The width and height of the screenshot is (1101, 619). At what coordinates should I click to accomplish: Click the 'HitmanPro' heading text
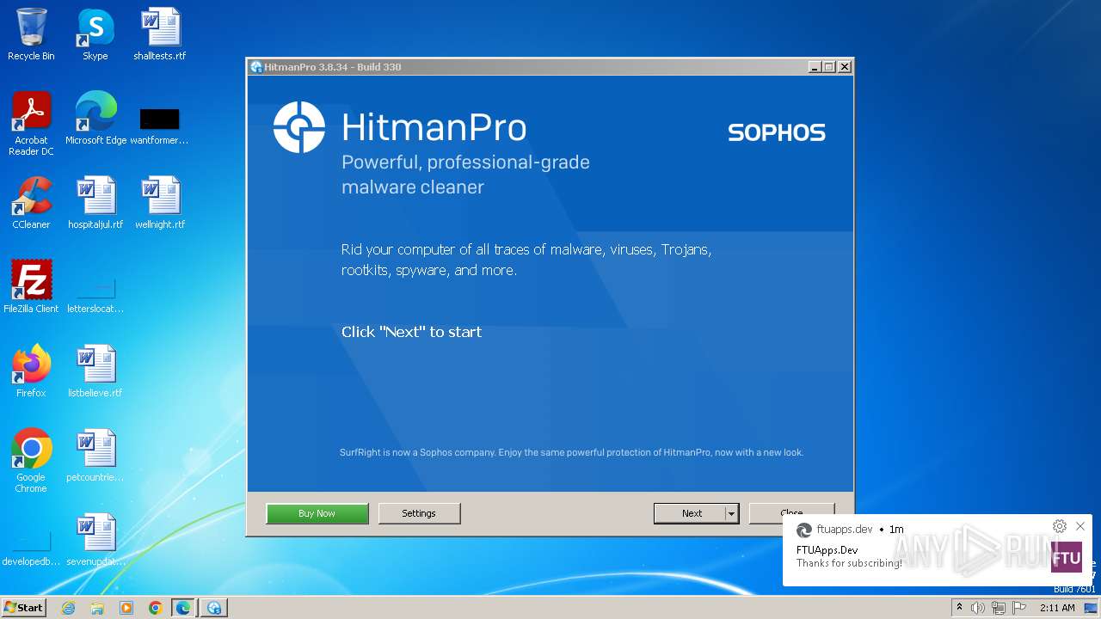(434, 127)
